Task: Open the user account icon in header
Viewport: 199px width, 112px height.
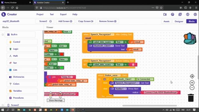Action: point(195,14)
